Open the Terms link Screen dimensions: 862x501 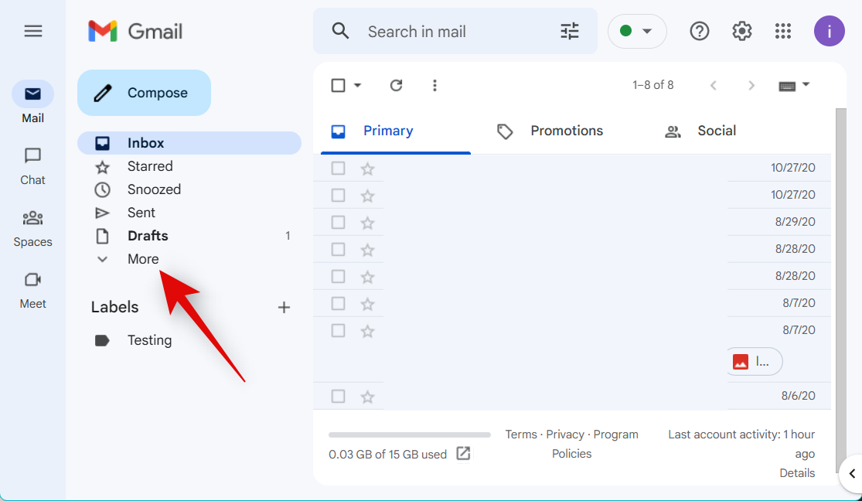tap(520, 435)
